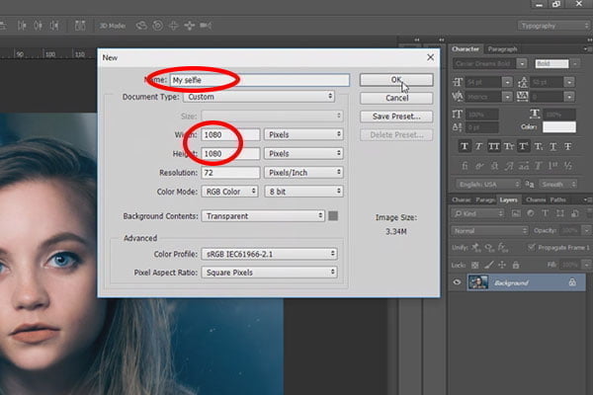This screenshot has height=395, width=593.
Task: Open the RGB Color mode dropdown
Action: (229, 192)
